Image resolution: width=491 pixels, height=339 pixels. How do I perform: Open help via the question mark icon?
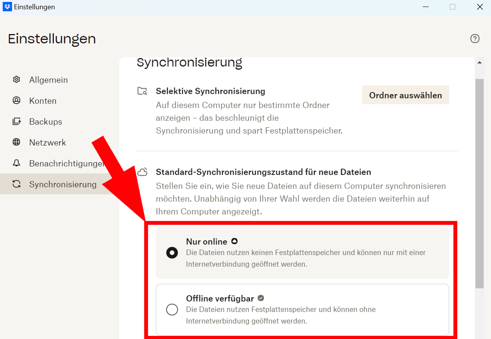[x=474, y=39]
